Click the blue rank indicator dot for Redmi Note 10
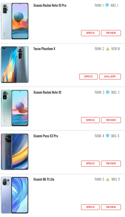 tap(108, 92)
